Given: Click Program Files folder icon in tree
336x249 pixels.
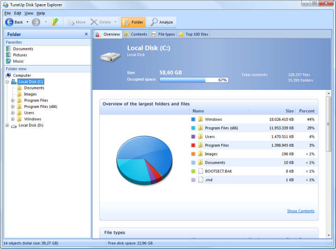Looking at the screenshot, I should pos(19,100).
